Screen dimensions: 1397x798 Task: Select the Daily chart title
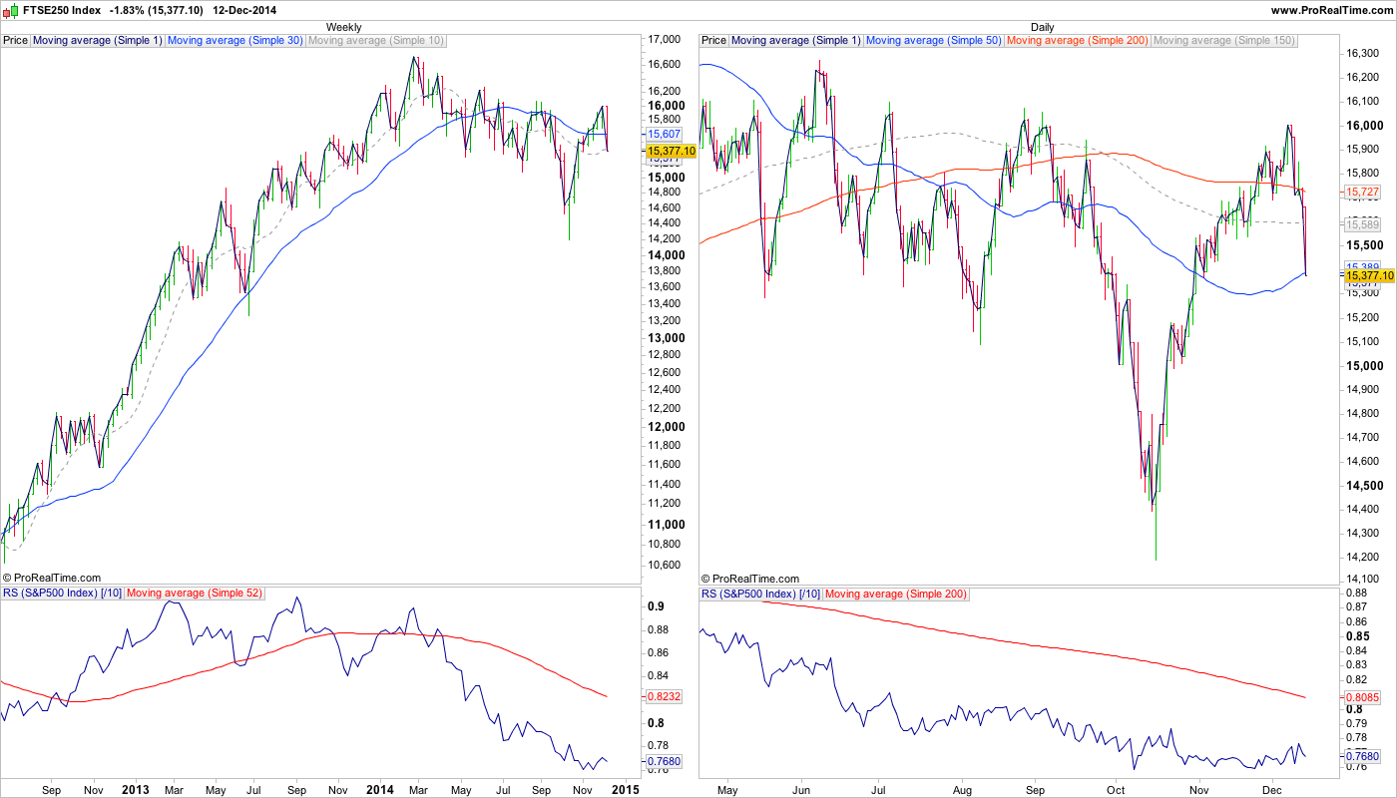[x=1042, y=27]
